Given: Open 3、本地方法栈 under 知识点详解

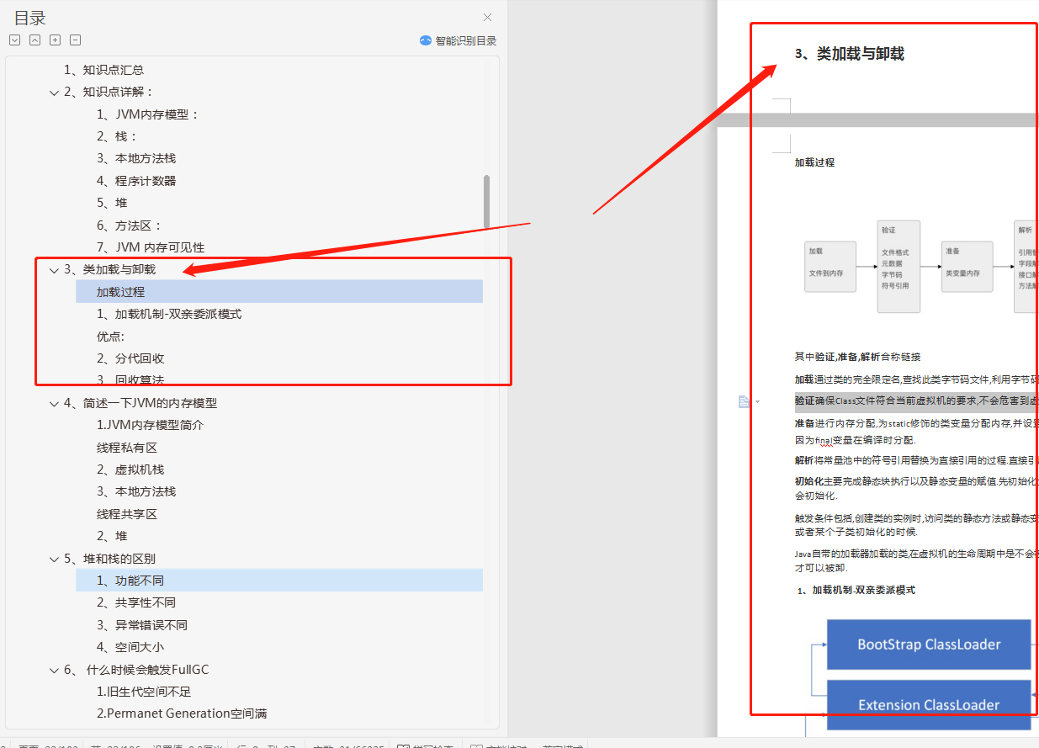Looking at the screenshot, I should pyautogui.click(x=136, y=158).
